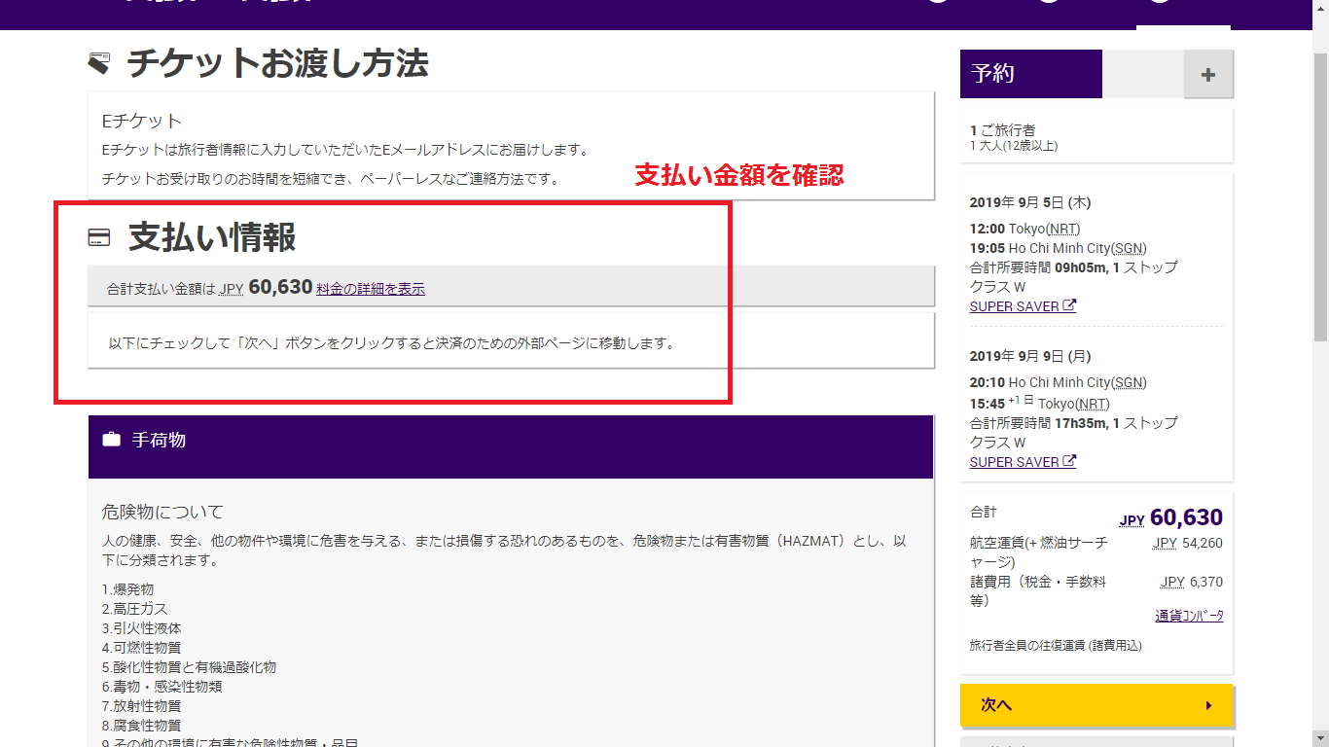This screenshot has height=747, width=1329.
Task: Click the arrow icon on 次へ button
Action: coord(1208,705)
